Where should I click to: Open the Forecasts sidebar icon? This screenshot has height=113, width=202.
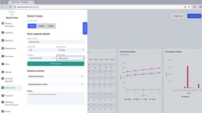pos(3,96)
